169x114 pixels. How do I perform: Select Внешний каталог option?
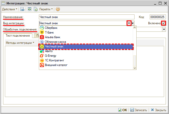click(x=56, y=65)
